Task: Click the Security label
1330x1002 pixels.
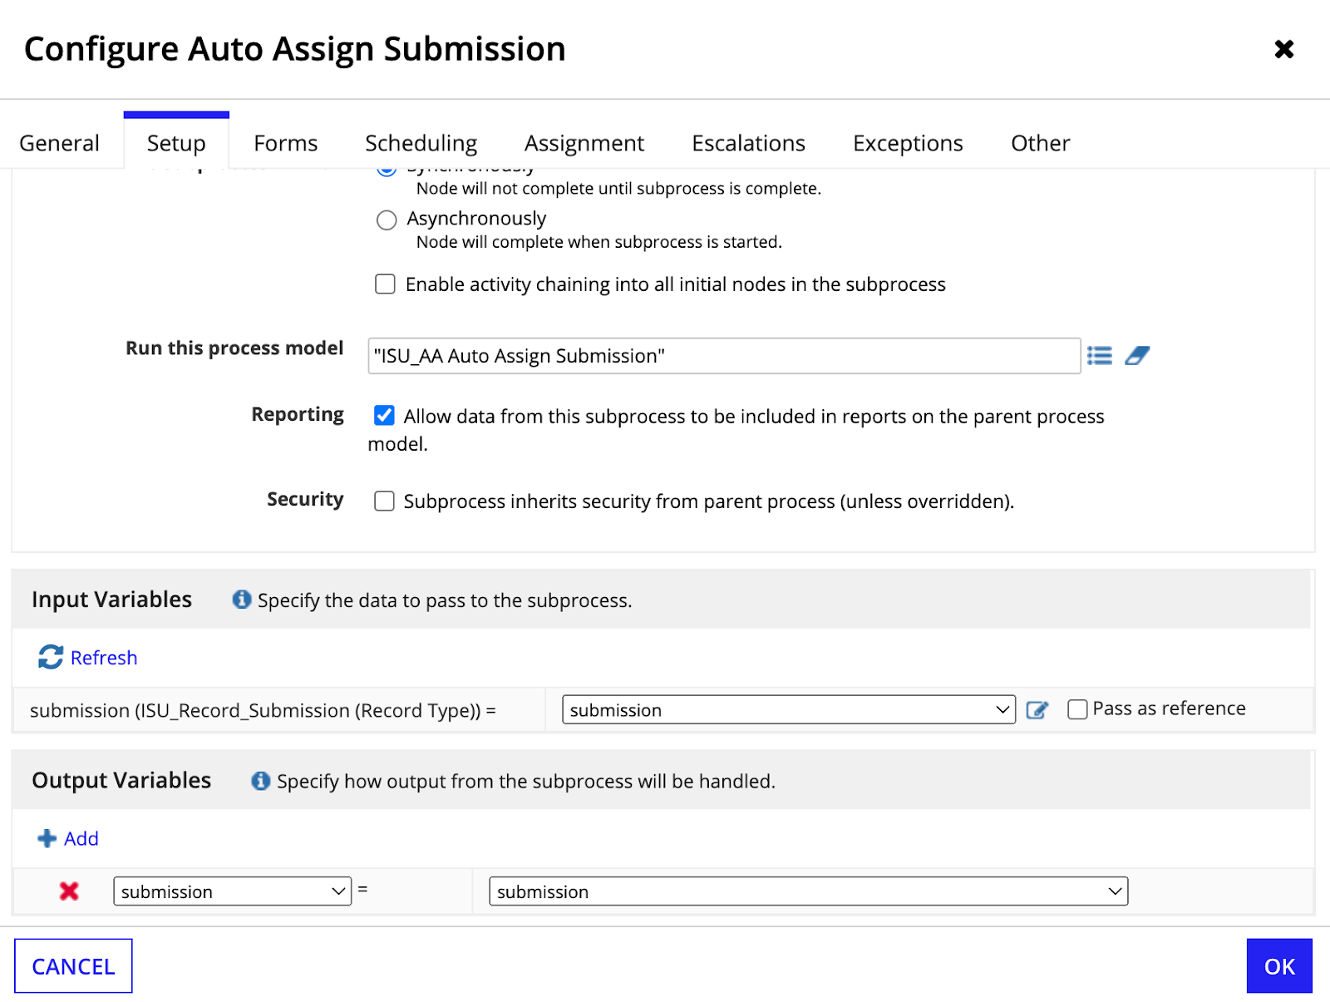Action: pyautogui.click(x=305, y=499)
